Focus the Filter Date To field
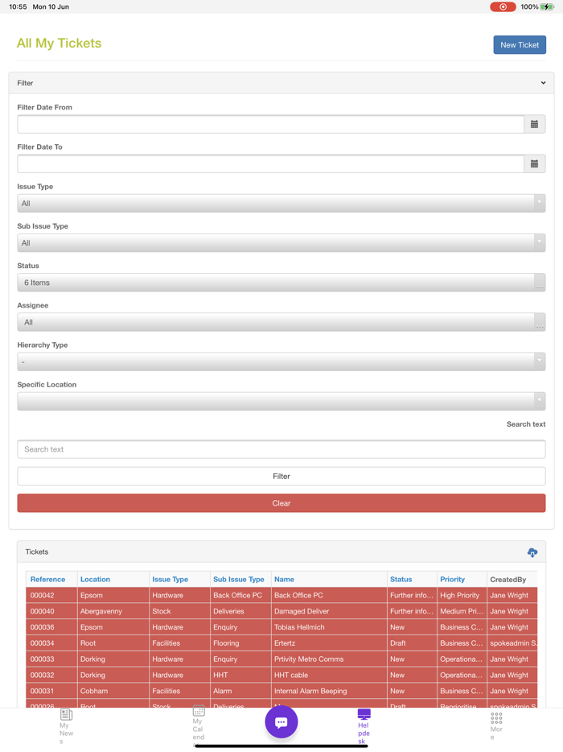 pyautogui.click(x=271, y=164)
